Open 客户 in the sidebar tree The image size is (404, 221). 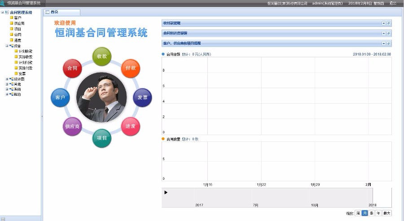[18, 18]
